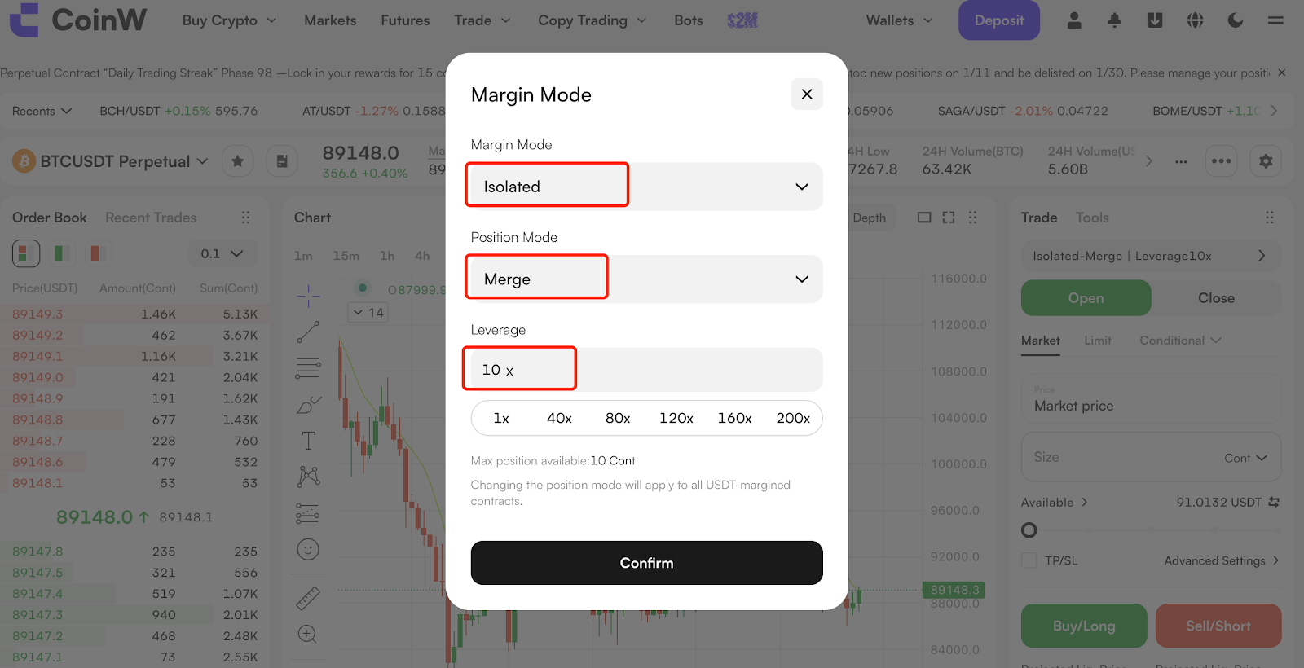Click the position size slider handle
Viewport: 1304px width, 668px height.
click(x=1029, y=530)
